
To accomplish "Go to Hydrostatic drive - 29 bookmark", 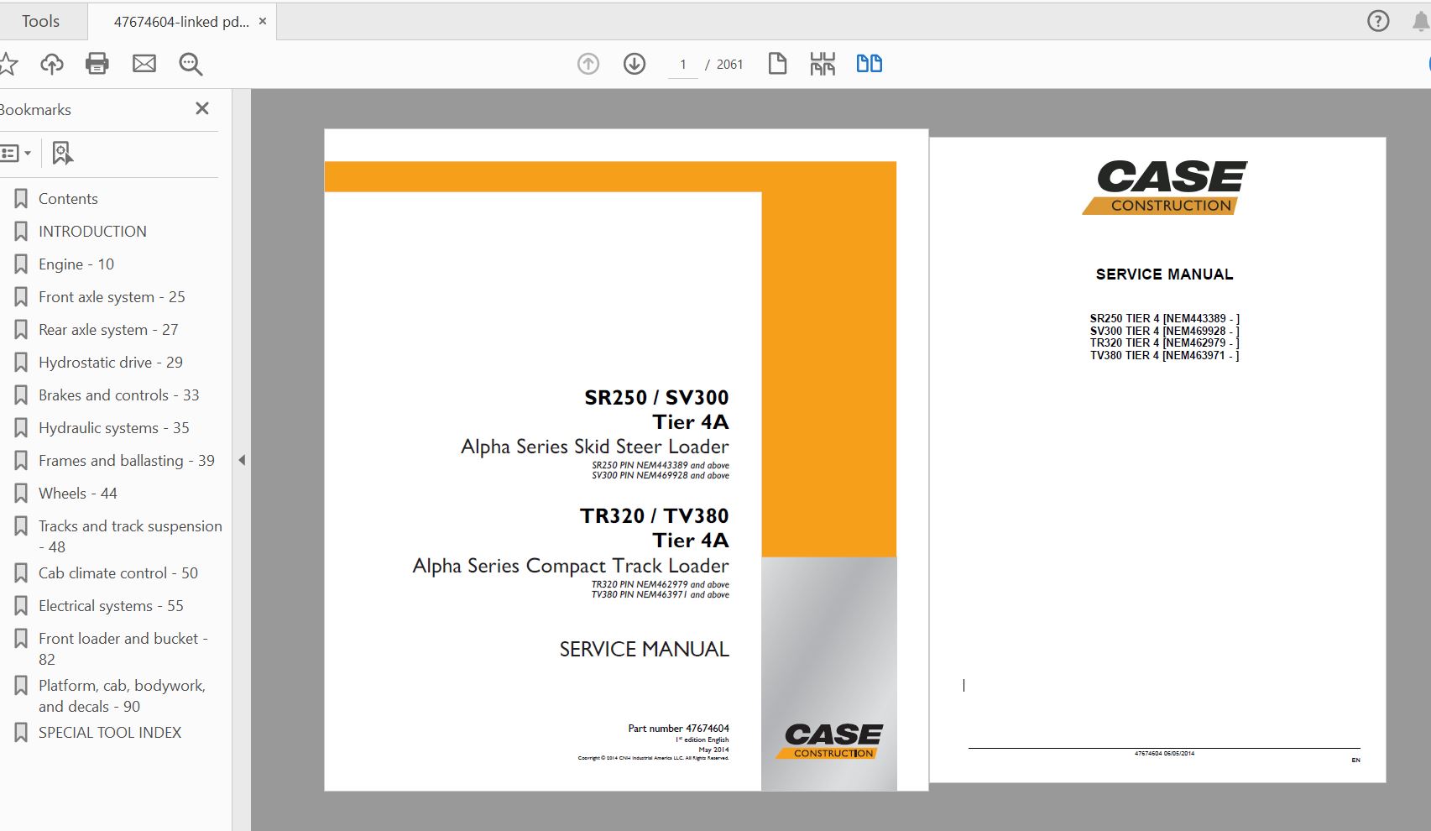I will coord(111,363).
